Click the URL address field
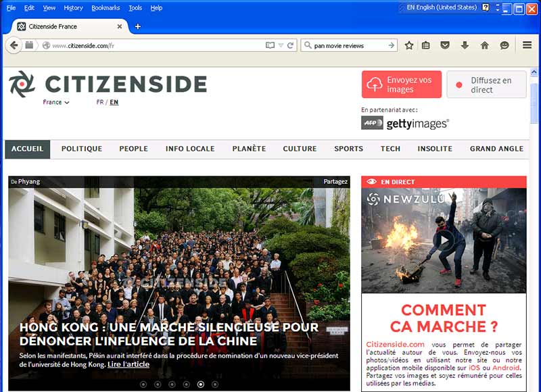The width and height of the screenshot is (541, 392). (x=157, y=45)
